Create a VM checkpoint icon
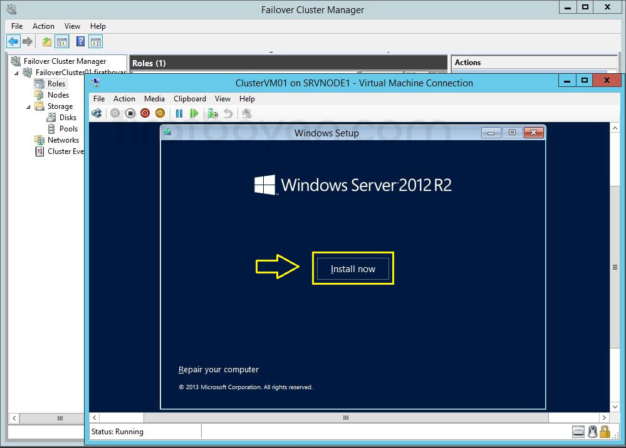 (x=213, y=114)
